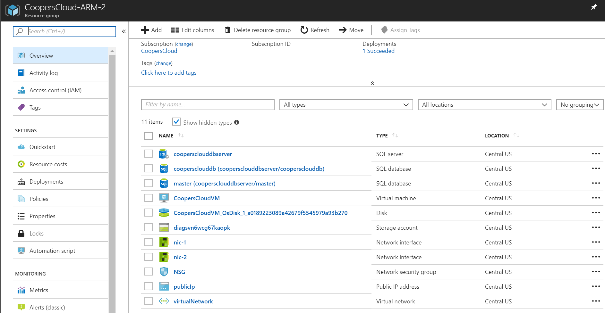Change the subscription via change link
The height and width of the screenshot is (313, 605).
pyautogui.click(x=184, y=44)
